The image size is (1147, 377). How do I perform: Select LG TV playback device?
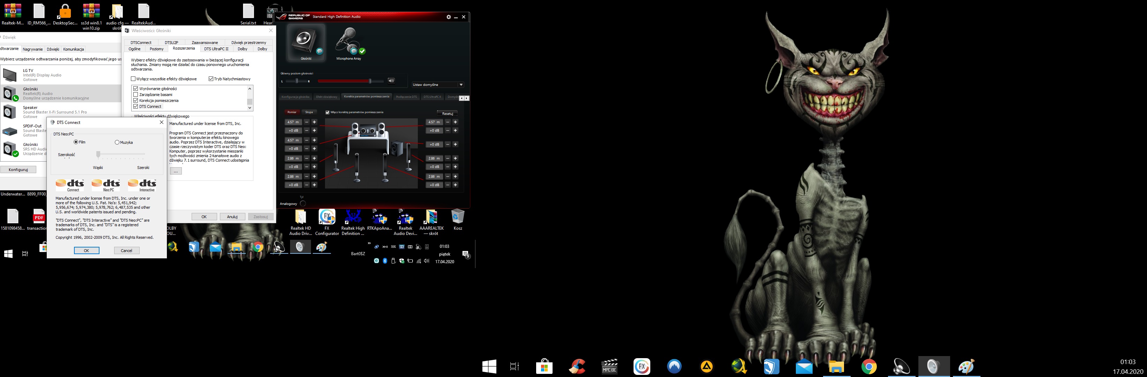pos(60,75)
